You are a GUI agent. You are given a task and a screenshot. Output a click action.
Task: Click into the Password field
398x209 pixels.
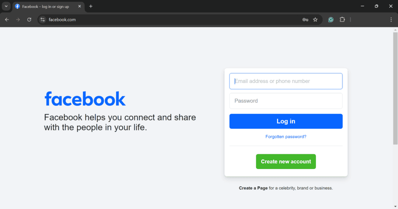pos(286,101)
